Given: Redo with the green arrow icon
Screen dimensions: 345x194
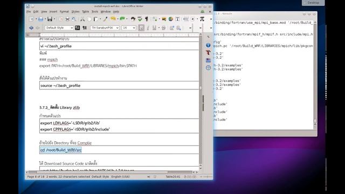Looking at the screenshot, I should [122, 19].
